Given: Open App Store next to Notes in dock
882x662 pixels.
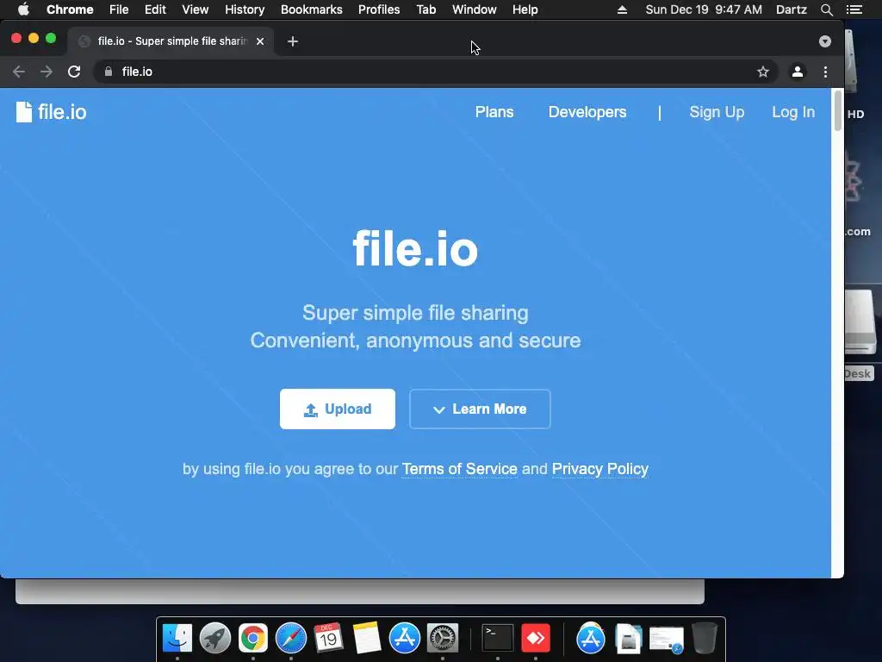Looking at the screenshot, I should pyautogui.click(x=405, y=638).
